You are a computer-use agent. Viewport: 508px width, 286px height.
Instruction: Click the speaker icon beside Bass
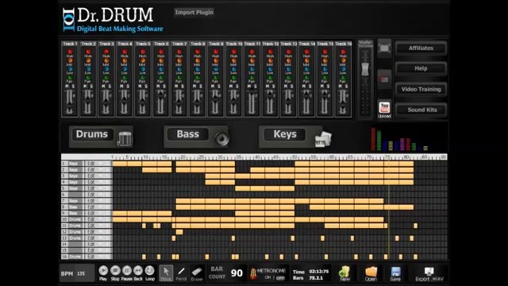point(221,138)
